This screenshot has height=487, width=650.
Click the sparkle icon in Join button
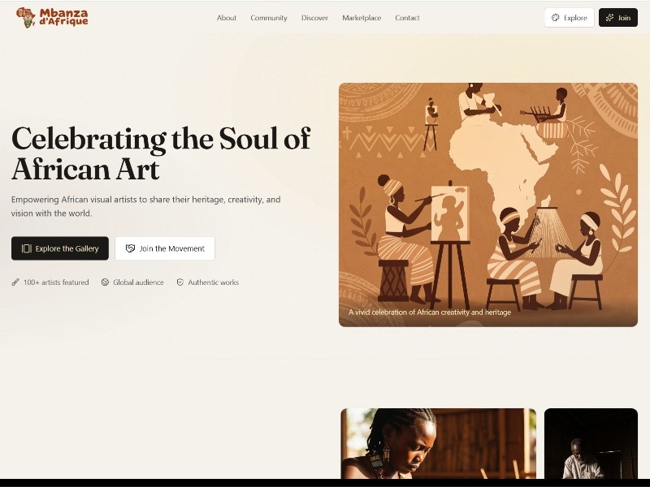click(x=610, y=18)
